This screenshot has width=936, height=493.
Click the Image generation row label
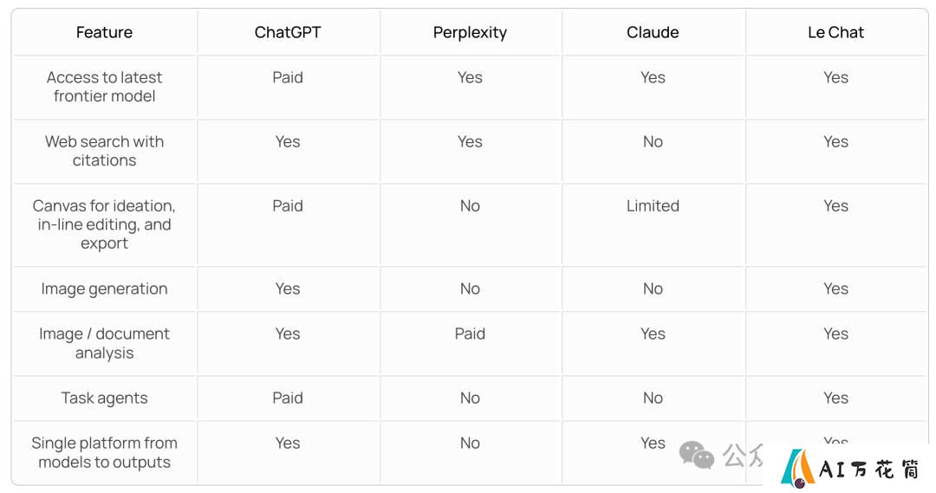coord(105,289)
